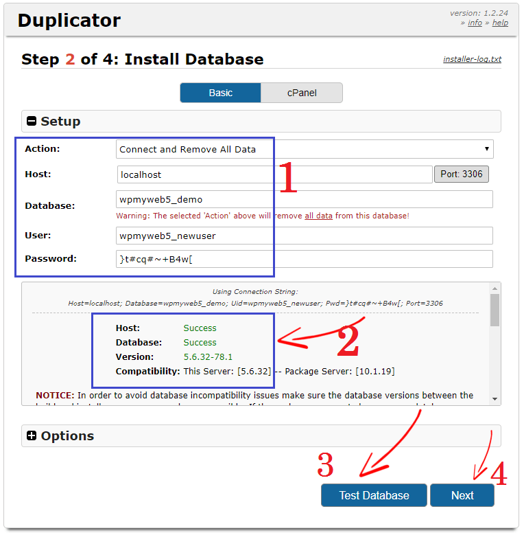Screen dimensions: 524x533
Task: Expand the Options section header
Action: (67, 436)
